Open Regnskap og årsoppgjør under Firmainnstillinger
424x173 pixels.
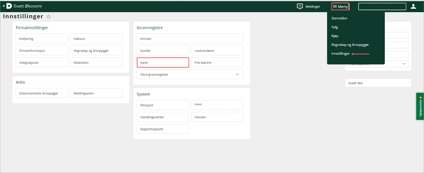point(96,50)
